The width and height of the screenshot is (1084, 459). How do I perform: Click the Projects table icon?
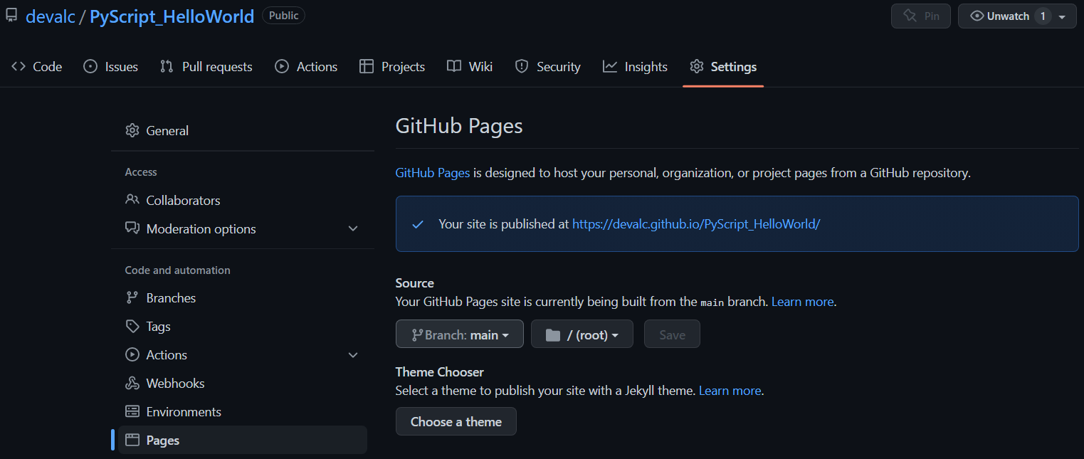coord(367,66)
